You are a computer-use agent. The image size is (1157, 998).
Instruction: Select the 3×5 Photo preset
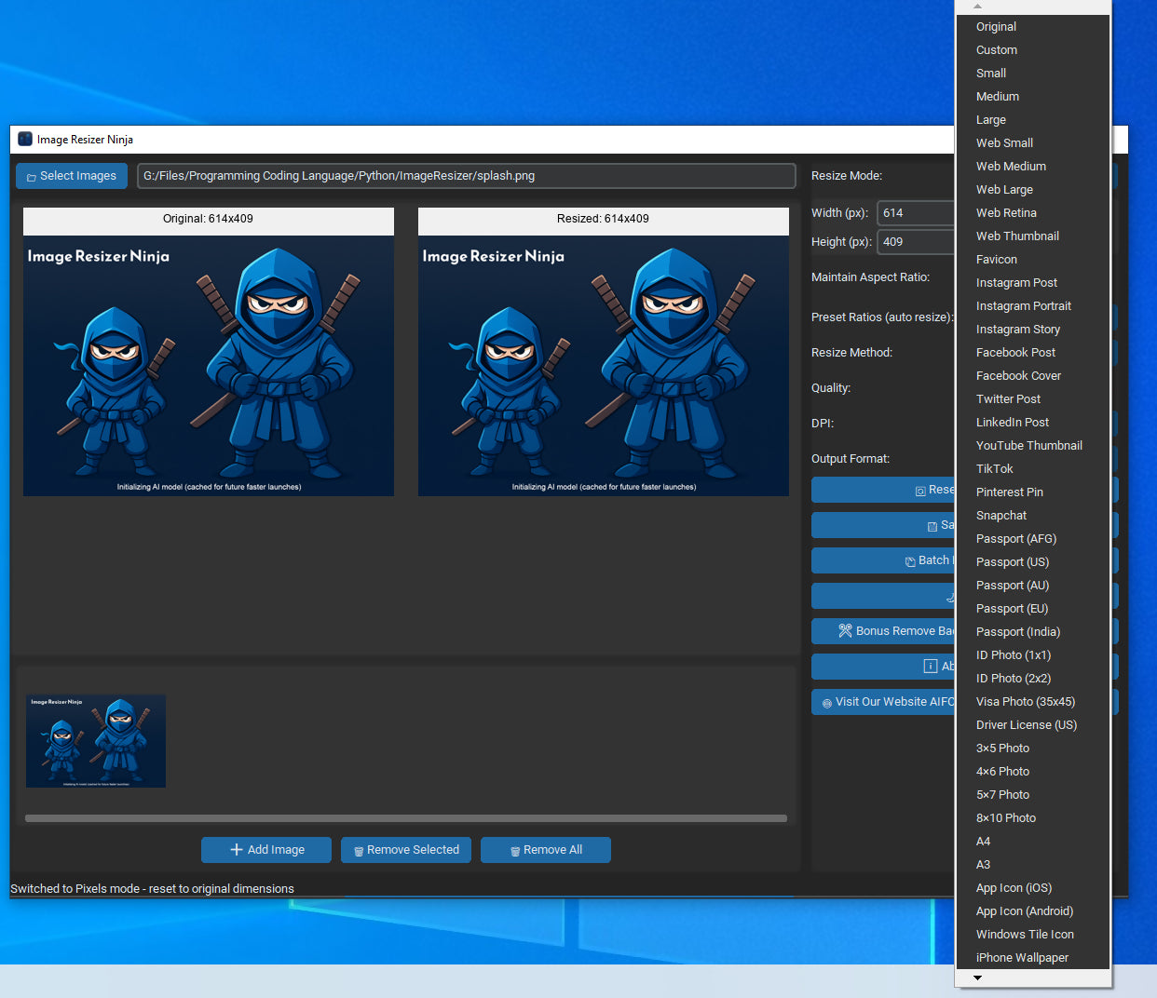[1033, 748]
